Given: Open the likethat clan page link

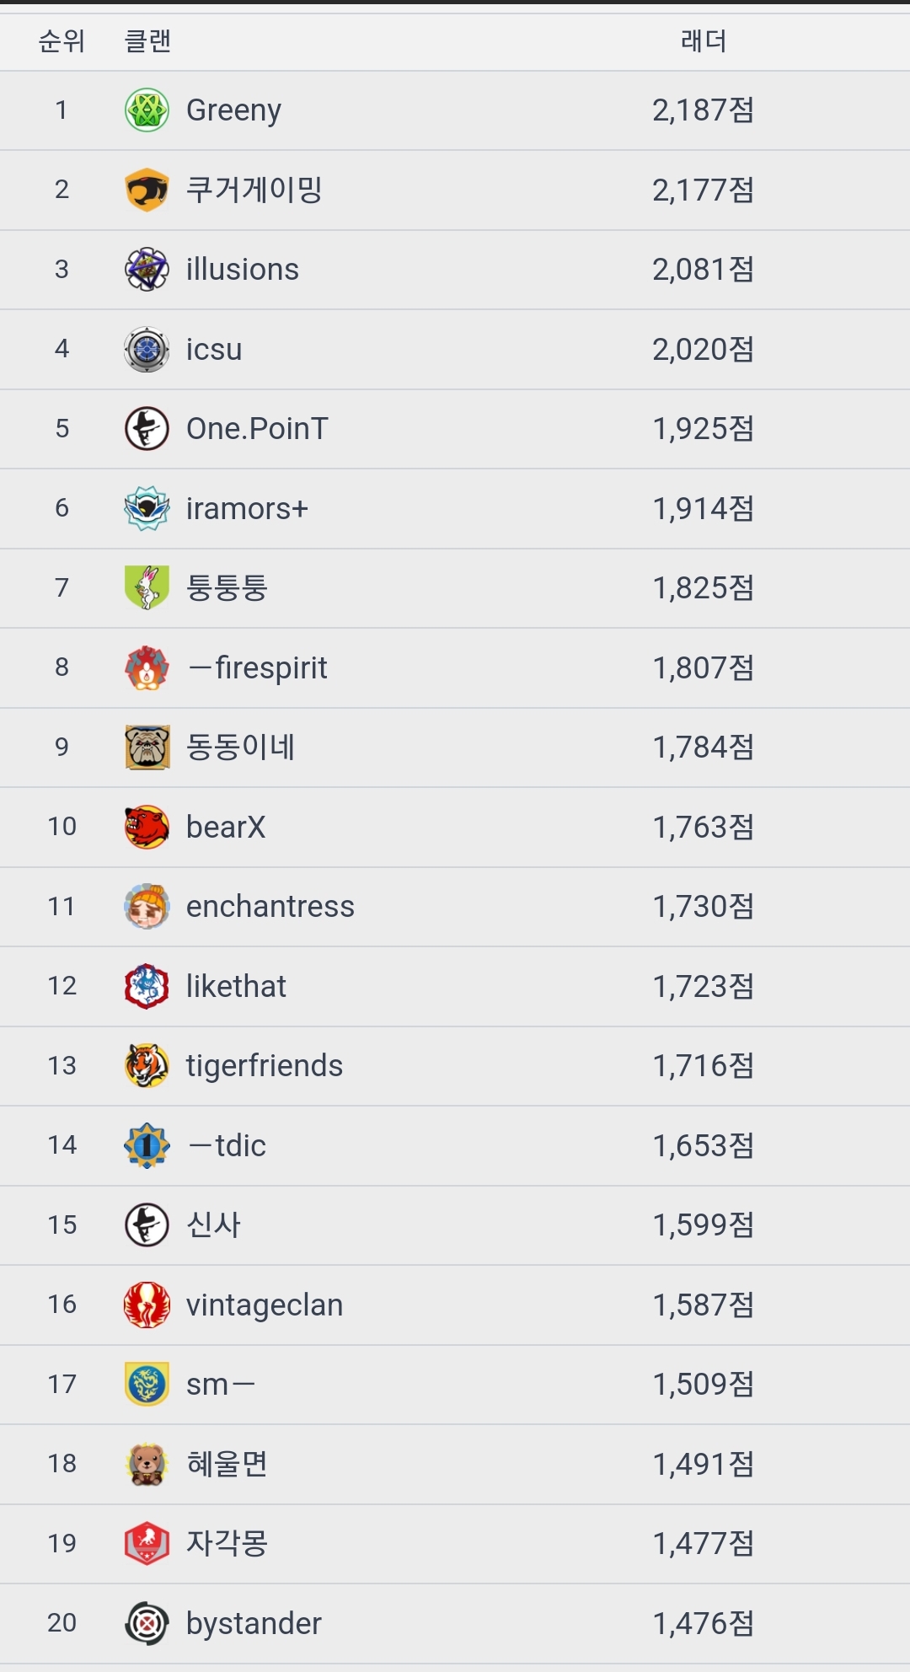Looking at the screenshot, I should coord(236,986).
